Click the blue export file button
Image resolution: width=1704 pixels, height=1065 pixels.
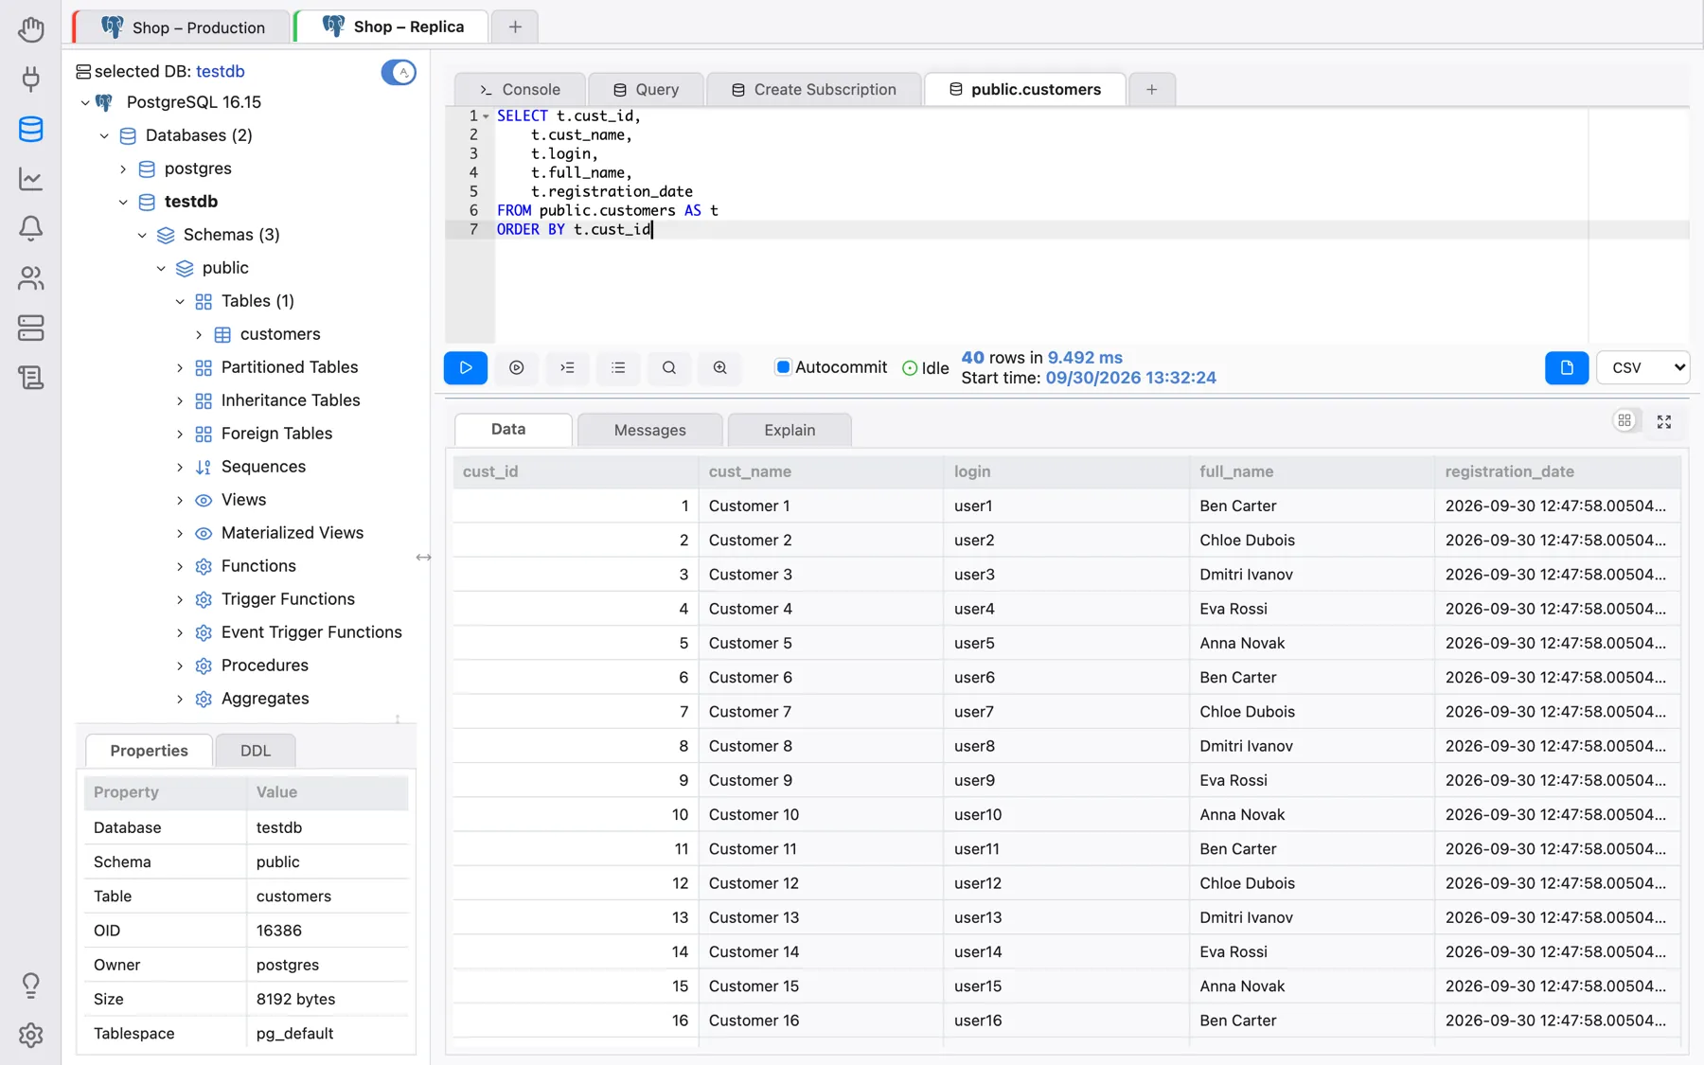click(1567, 367)
